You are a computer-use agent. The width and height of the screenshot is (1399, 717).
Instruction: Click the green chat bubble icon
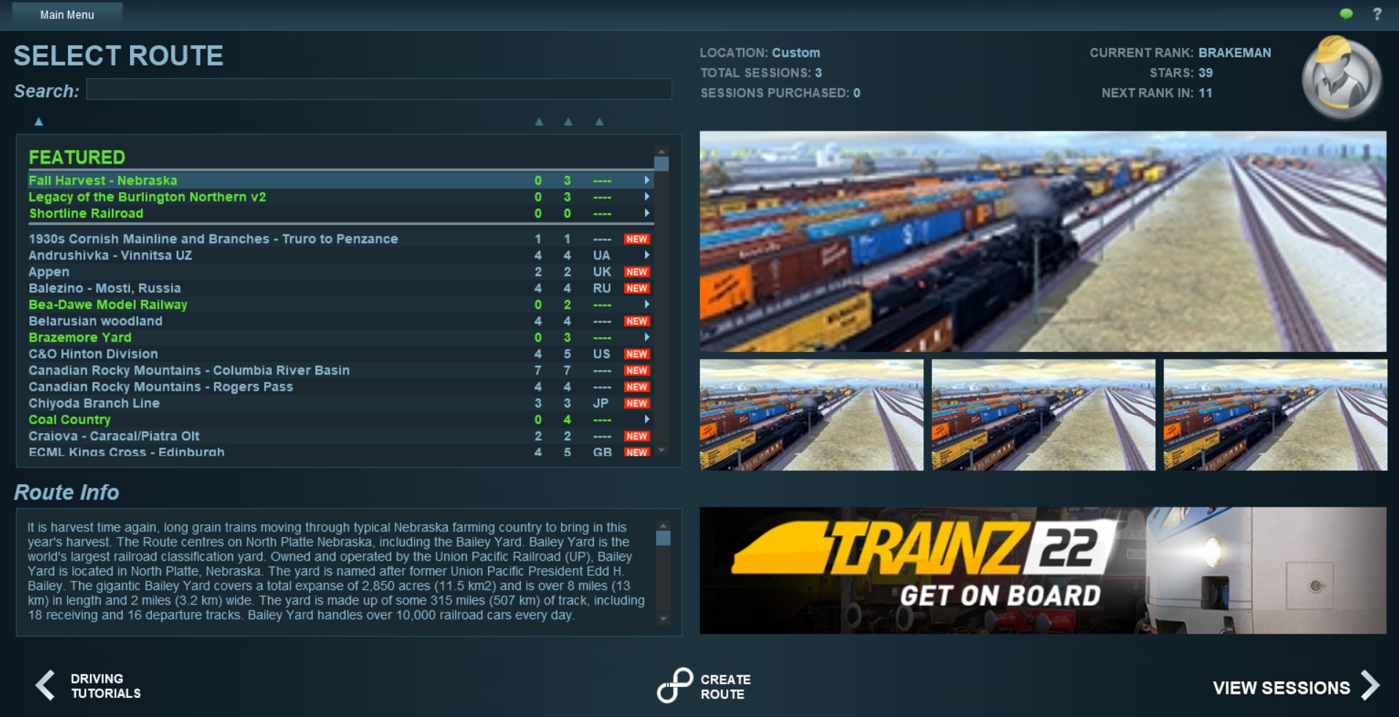click(1346, 14)
